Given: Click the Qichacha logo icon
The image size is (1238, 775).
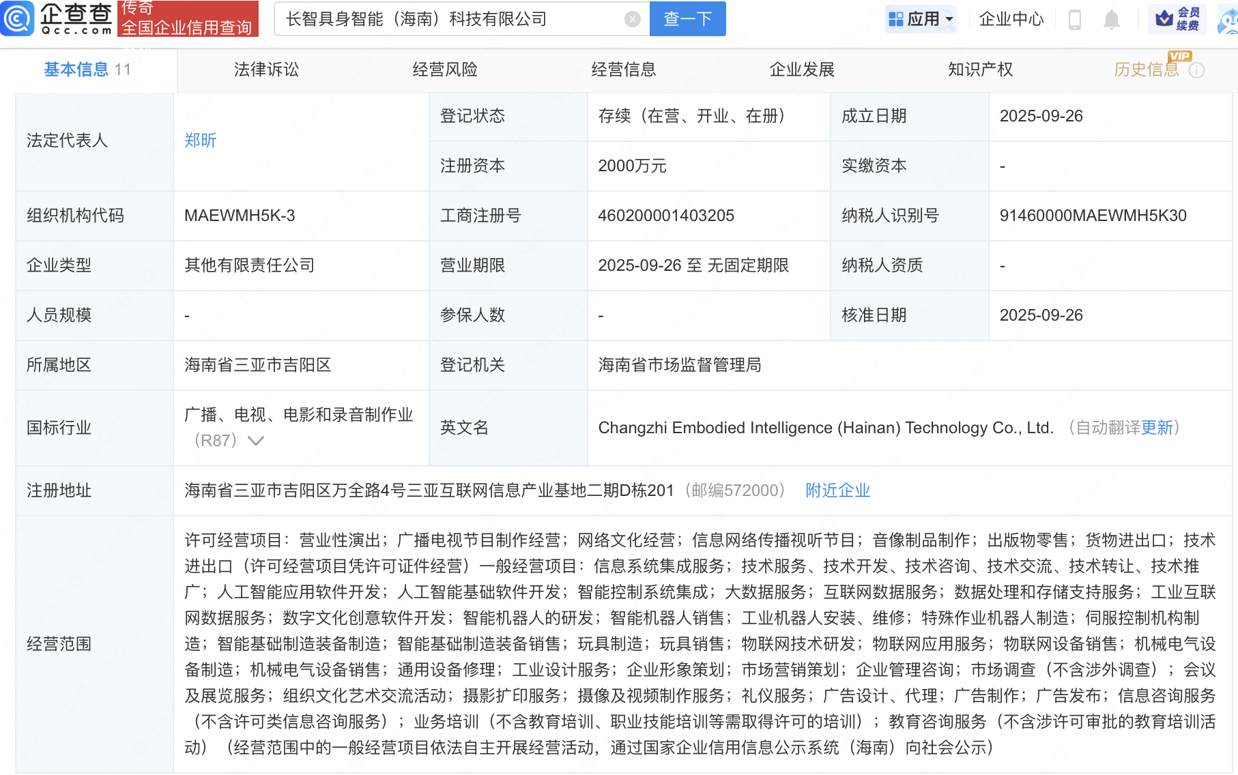Looking at the screenshot, I should [18, 18].
